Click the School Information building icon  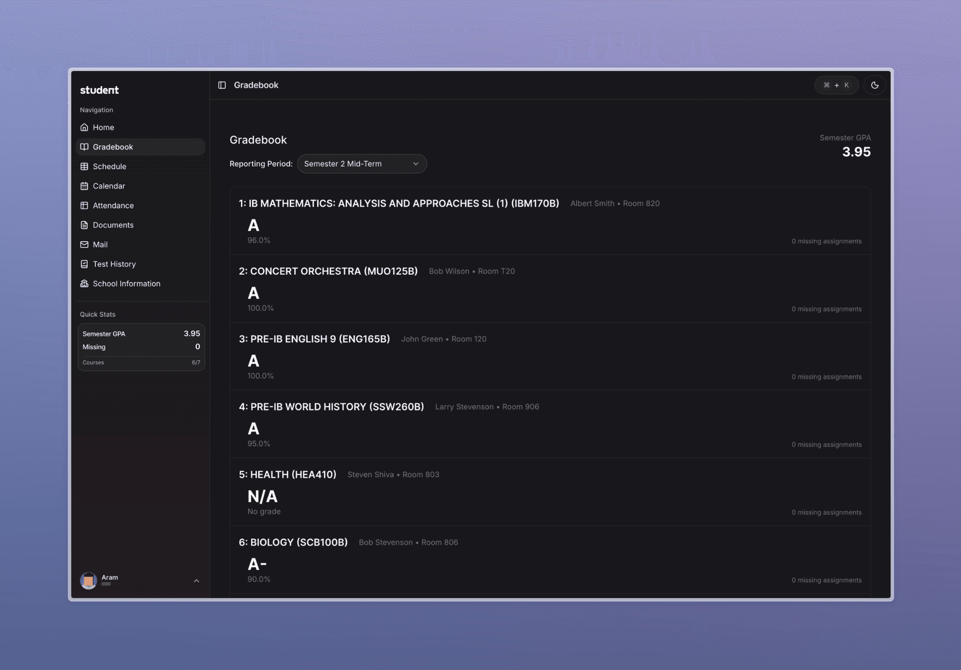pos(84,283)
